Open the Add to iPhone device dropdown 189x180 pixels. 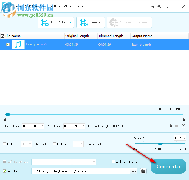[x=64, y=162]
